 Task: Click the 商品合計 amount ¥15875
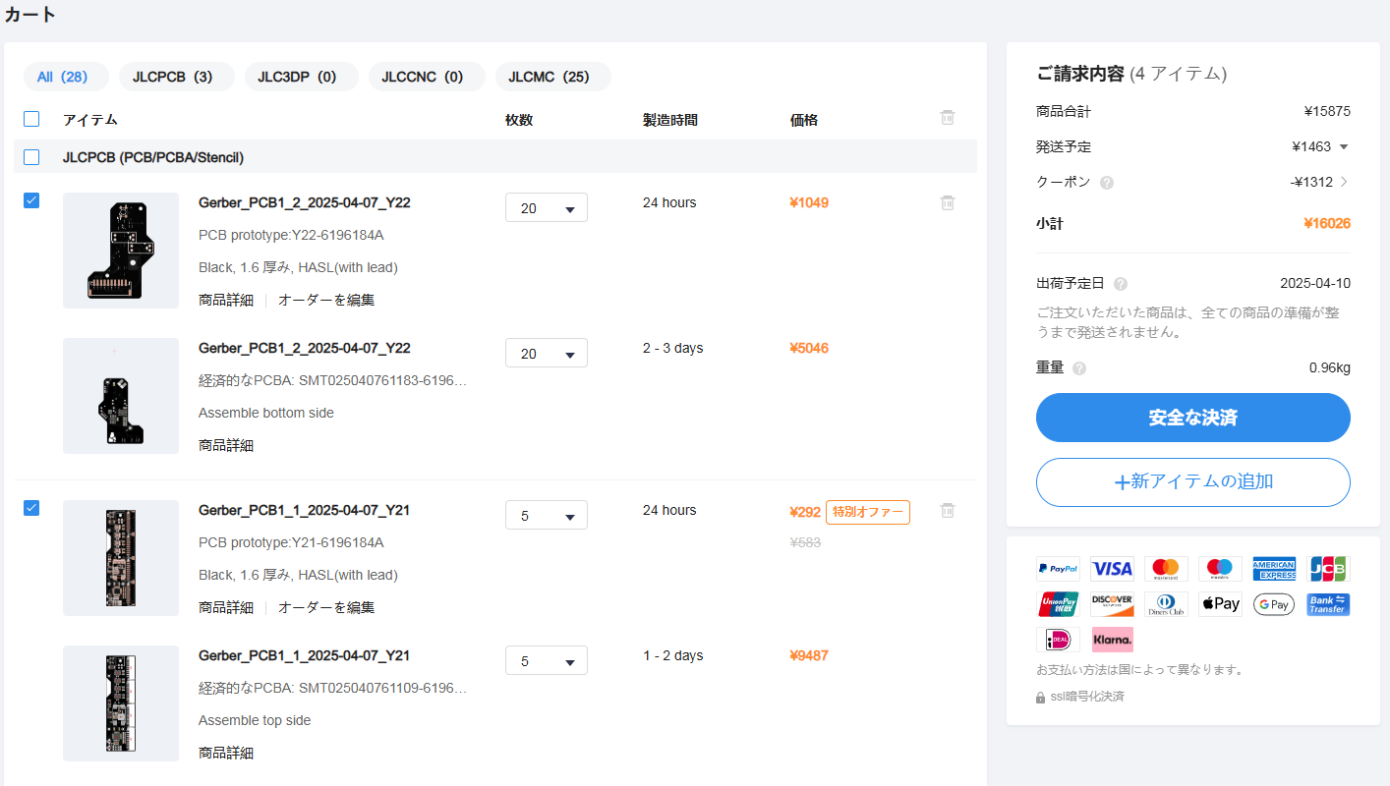click(x=1327, y=112)
